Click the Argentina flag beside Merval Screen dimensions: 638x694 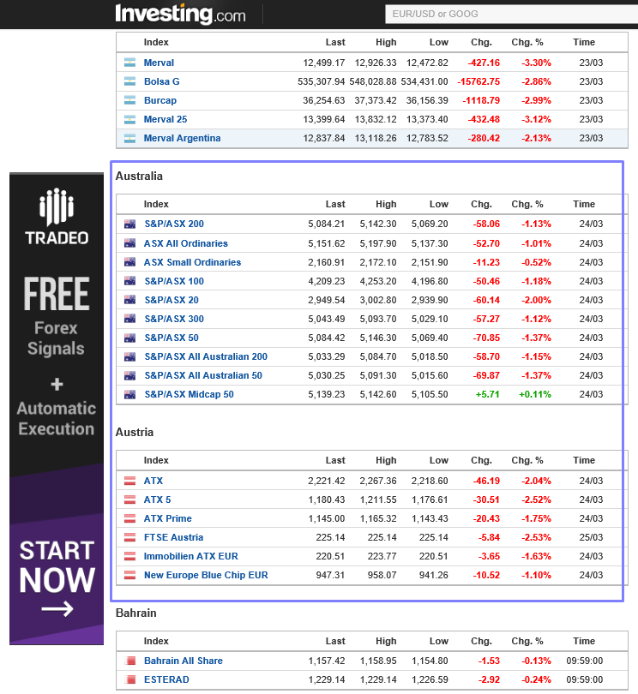(130, 63)
